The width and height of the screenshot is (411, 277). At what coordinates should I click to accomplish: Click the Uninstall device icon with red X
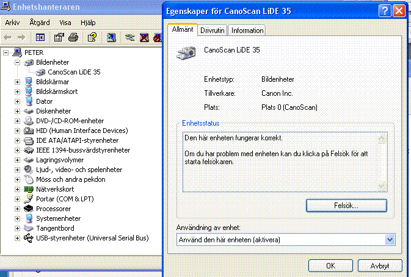(x=144, y=37)
